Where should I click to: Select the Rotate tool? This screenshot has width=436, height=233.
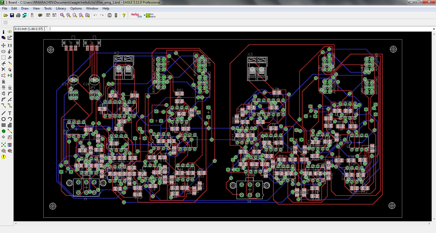[x=10, y=52]
